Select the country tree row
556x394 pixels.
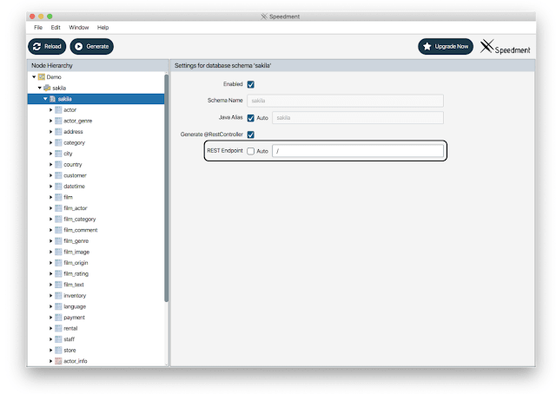(96, 164)
